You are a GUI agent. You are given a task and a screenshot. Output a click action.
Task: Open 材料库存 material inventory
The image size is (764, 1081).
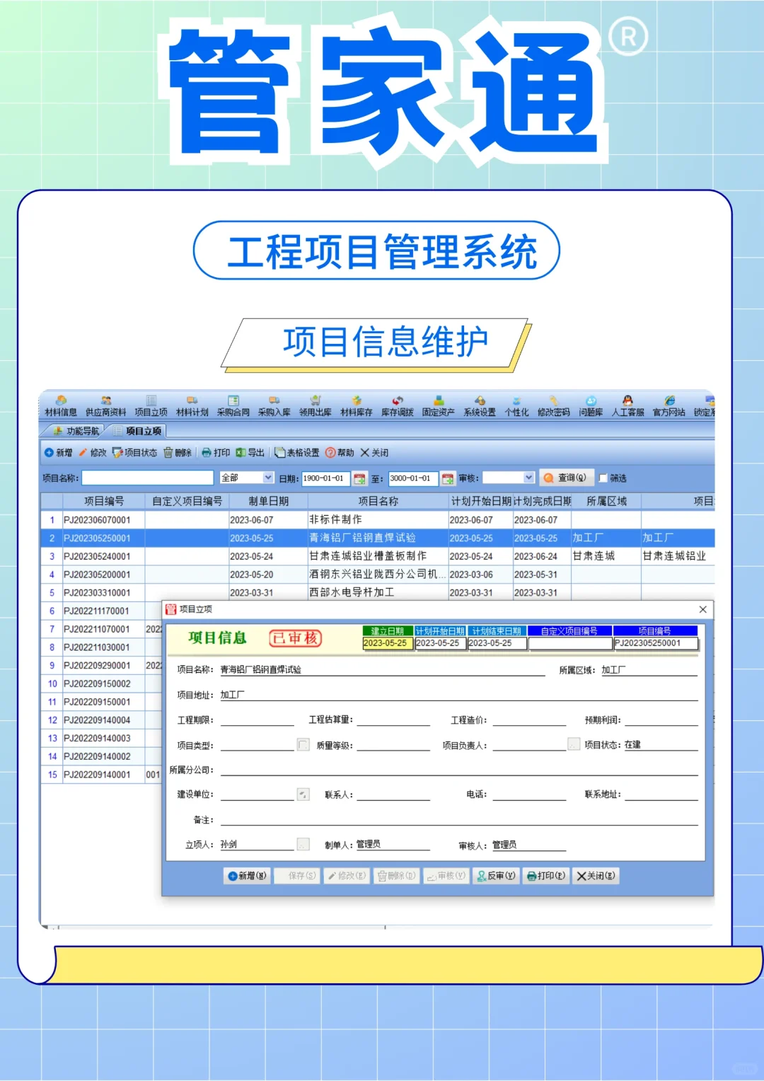pyautogui.click(x=356, y=406)
